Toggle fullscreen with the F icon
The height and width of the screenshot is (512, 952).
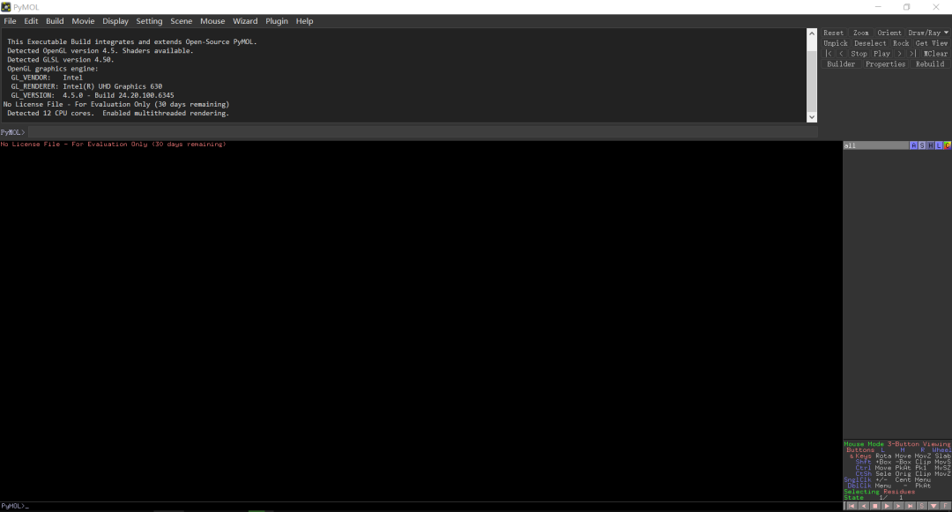coord(945,506)
